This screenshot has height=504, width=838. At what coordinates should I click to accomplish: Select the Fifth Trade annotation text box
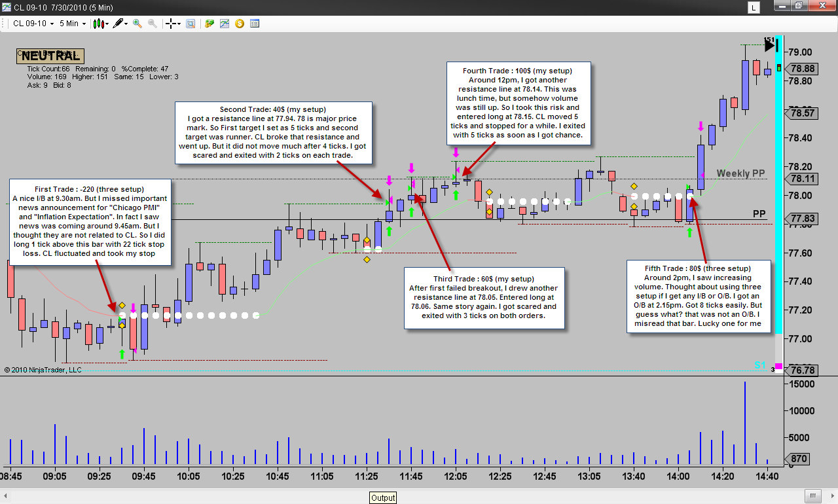coord(698,297)
